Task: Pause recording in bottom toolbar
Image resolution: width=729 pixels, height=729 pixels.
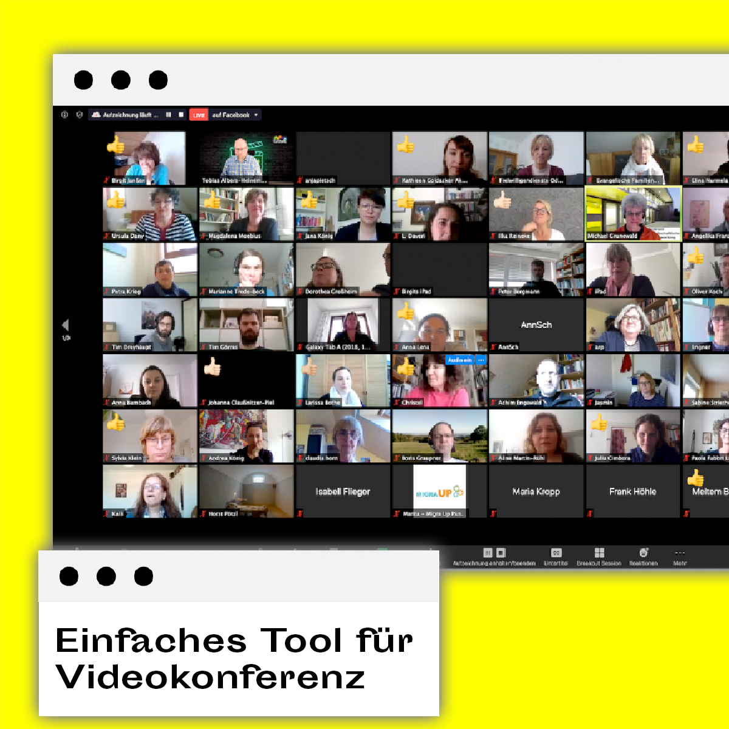Action: (x=487, y=553)
